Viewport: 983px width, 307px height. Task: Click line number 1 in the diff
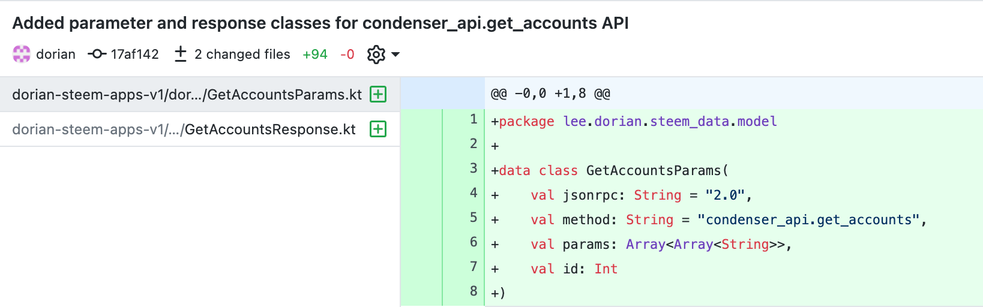tap(473, 119)
